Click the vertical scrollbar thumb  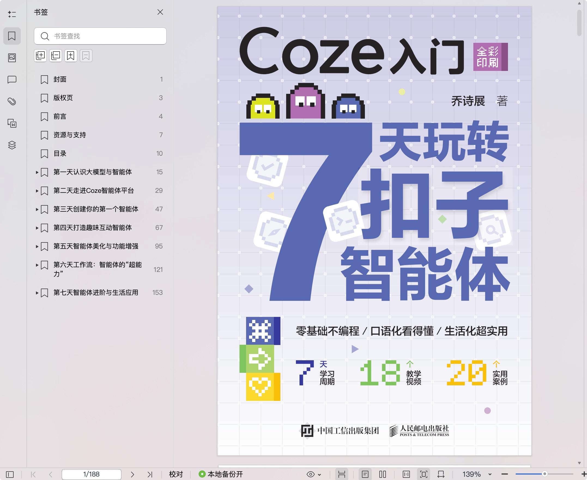tap(579, 23)
